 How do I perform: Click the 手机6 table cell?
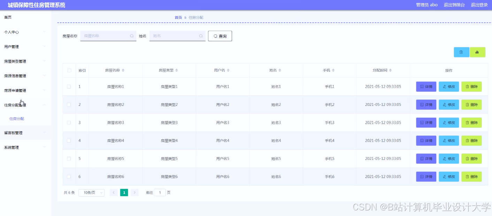tap(330, 177)
